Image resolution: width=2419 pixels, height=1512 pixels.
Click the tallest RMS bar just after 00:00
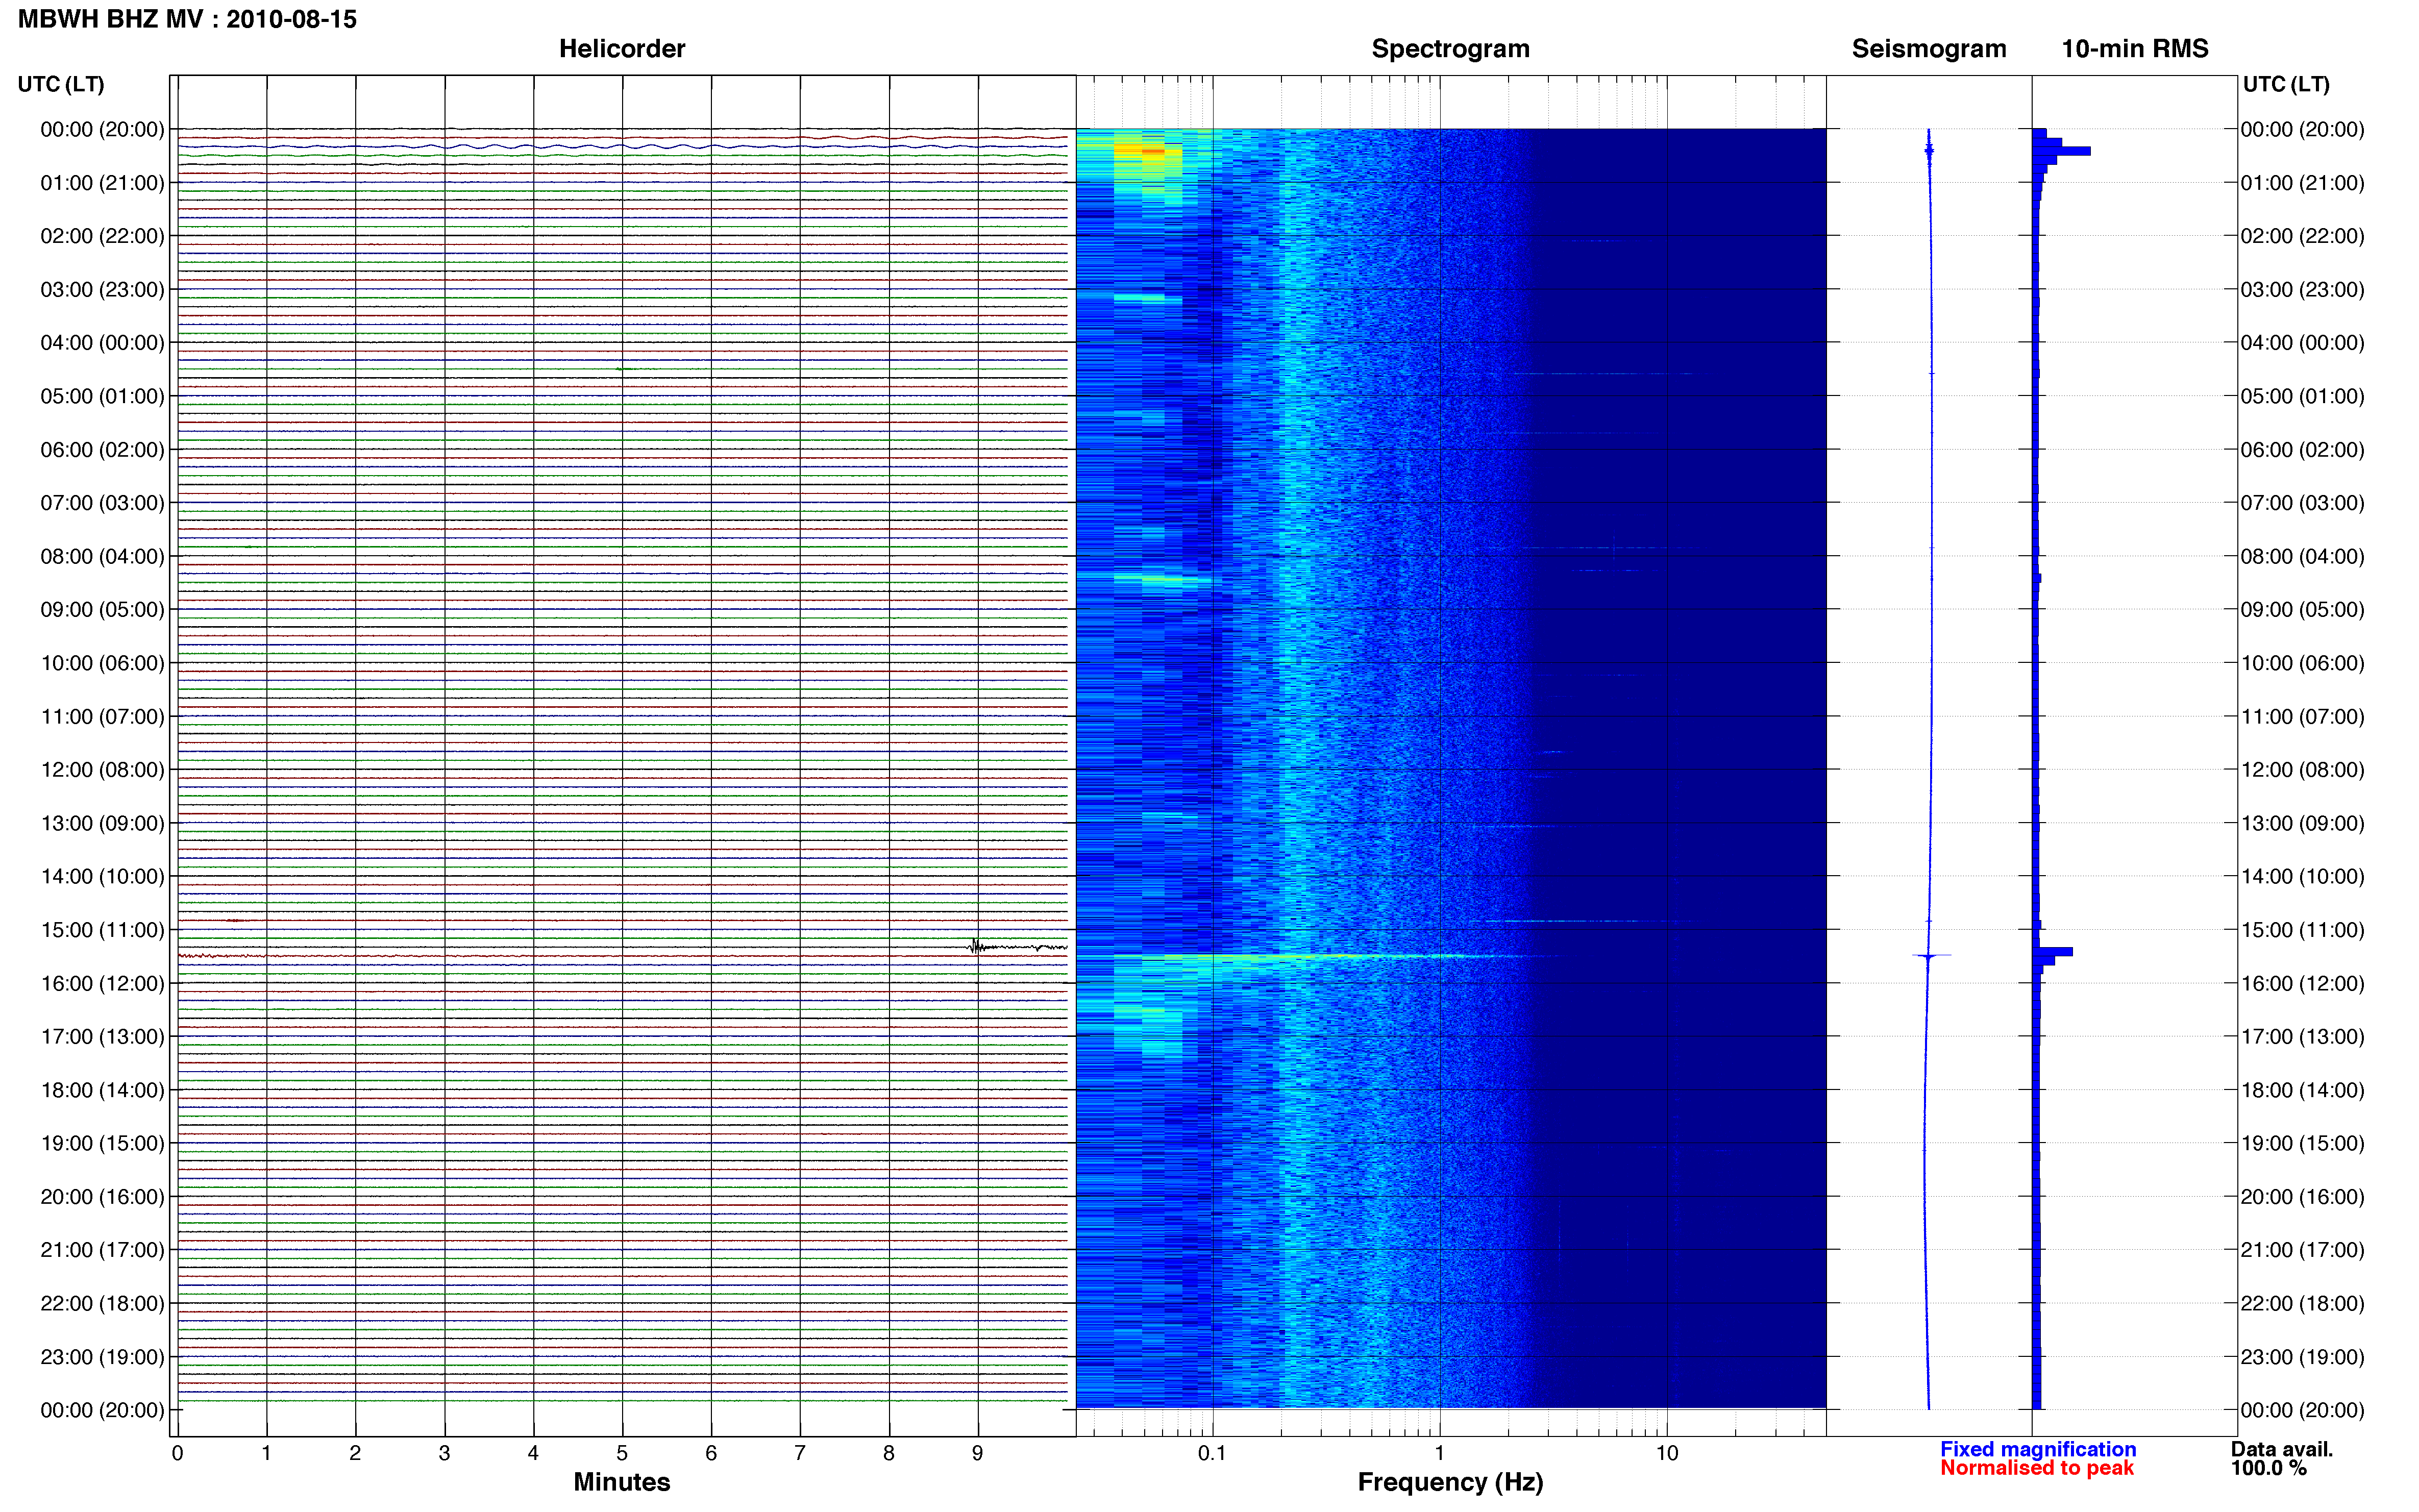point(2061,151)
